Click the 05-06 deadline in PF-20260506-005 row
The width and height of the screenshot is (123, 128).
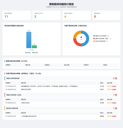click(109, 116)
